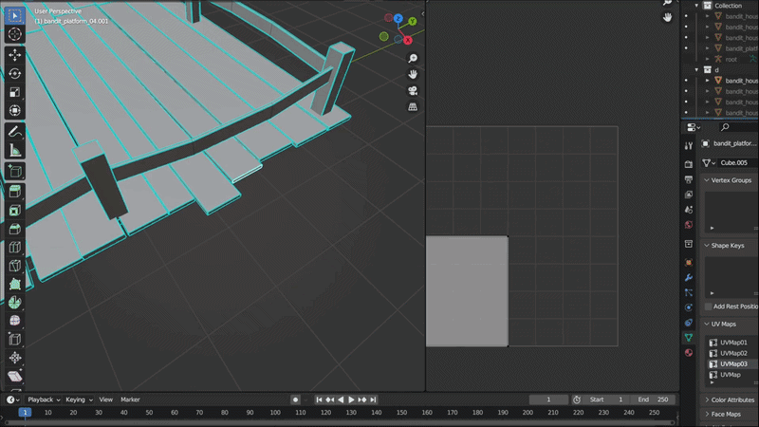Open the timeline View menu
The height and width of the screenshot is (427, 759).
tap(105, 399)
